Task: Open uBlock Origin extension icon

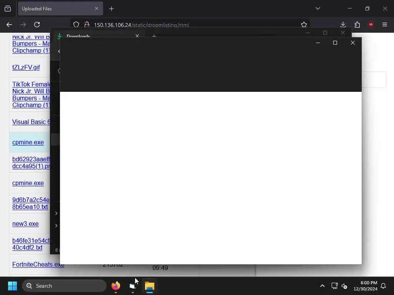Action: pos(371,25)
